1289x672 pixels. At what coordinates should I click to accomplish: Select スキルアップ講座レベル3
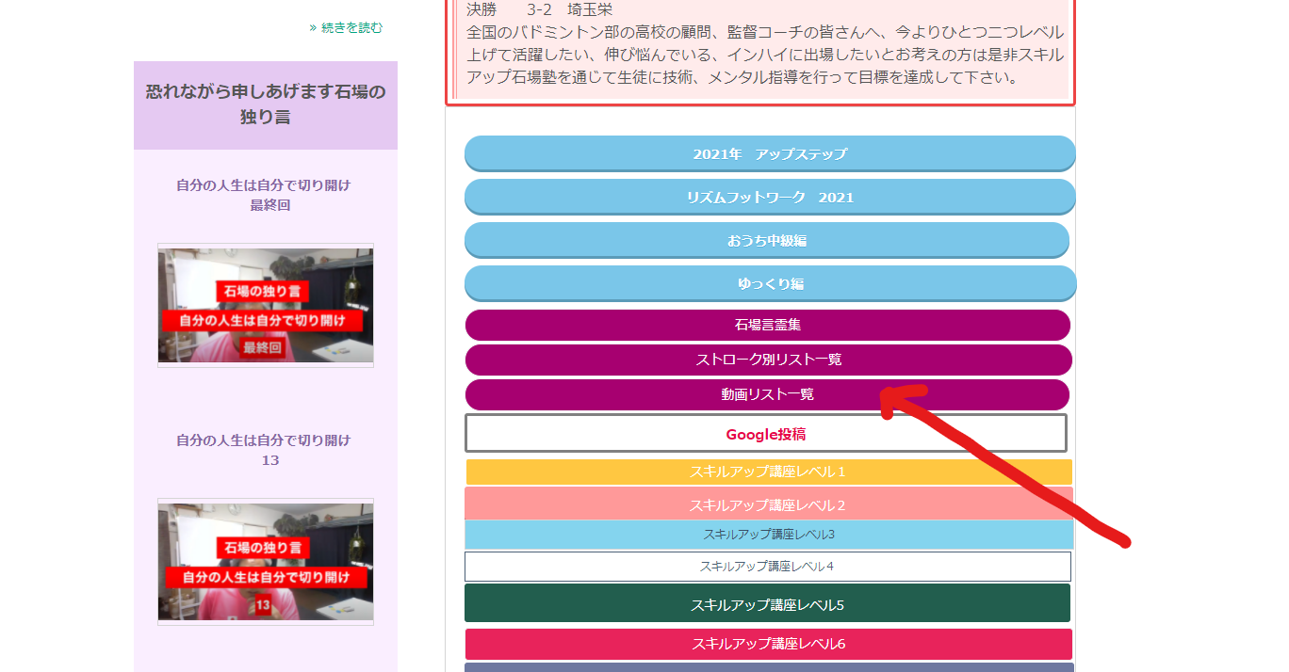coord(768,535)
